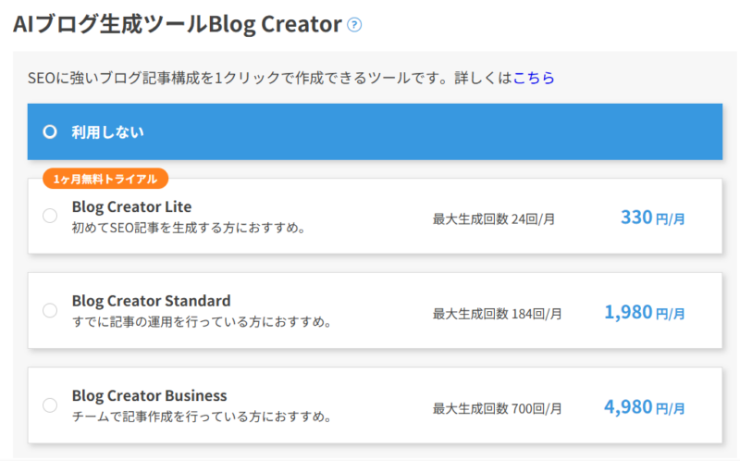Click the チームで記事作成 description text
This screenshot has width=740, height=461.
(x=201, y=417)
